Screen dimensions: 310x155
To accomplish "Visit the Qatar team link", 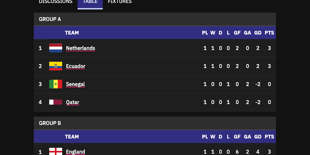I will tap(73, 102).
